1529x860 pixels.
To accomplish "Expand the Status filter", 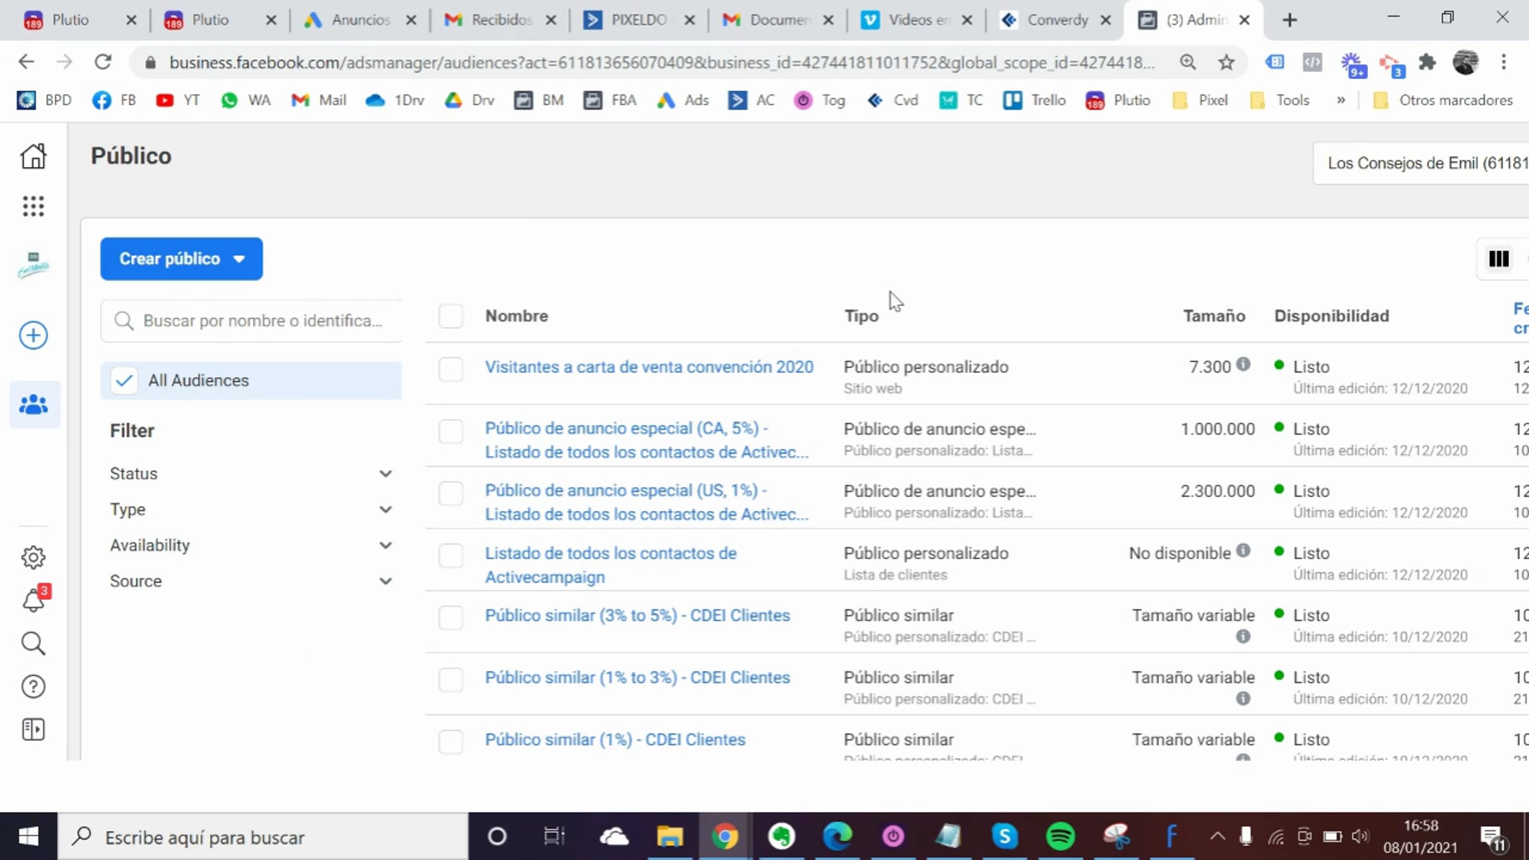I will (x=250, y=473).
